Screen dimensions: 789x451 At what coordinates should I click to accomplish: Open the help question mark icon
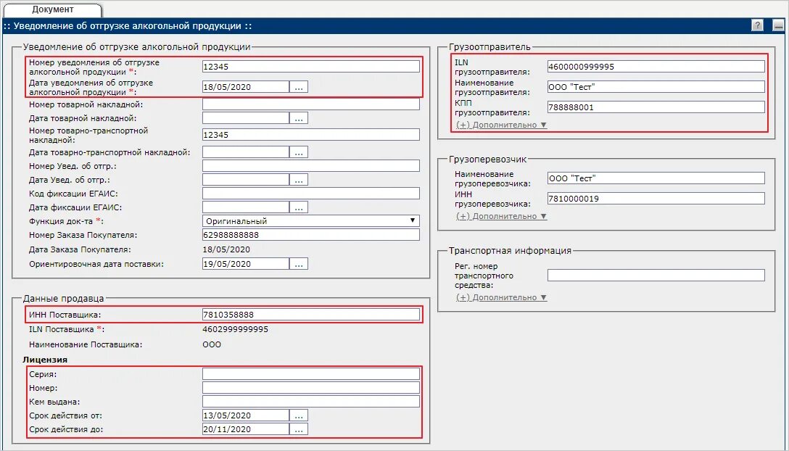coord(757,25)
